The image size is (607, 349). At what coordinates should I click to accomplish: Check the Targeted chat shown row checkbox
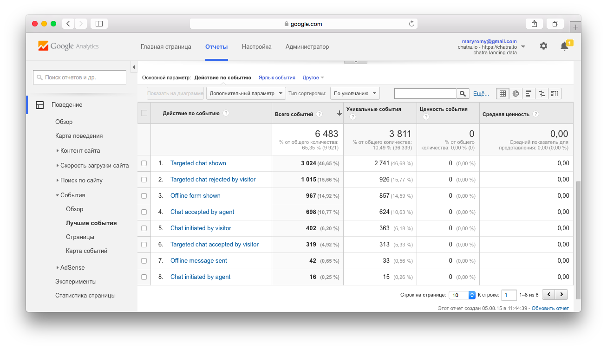coord(144,163)
